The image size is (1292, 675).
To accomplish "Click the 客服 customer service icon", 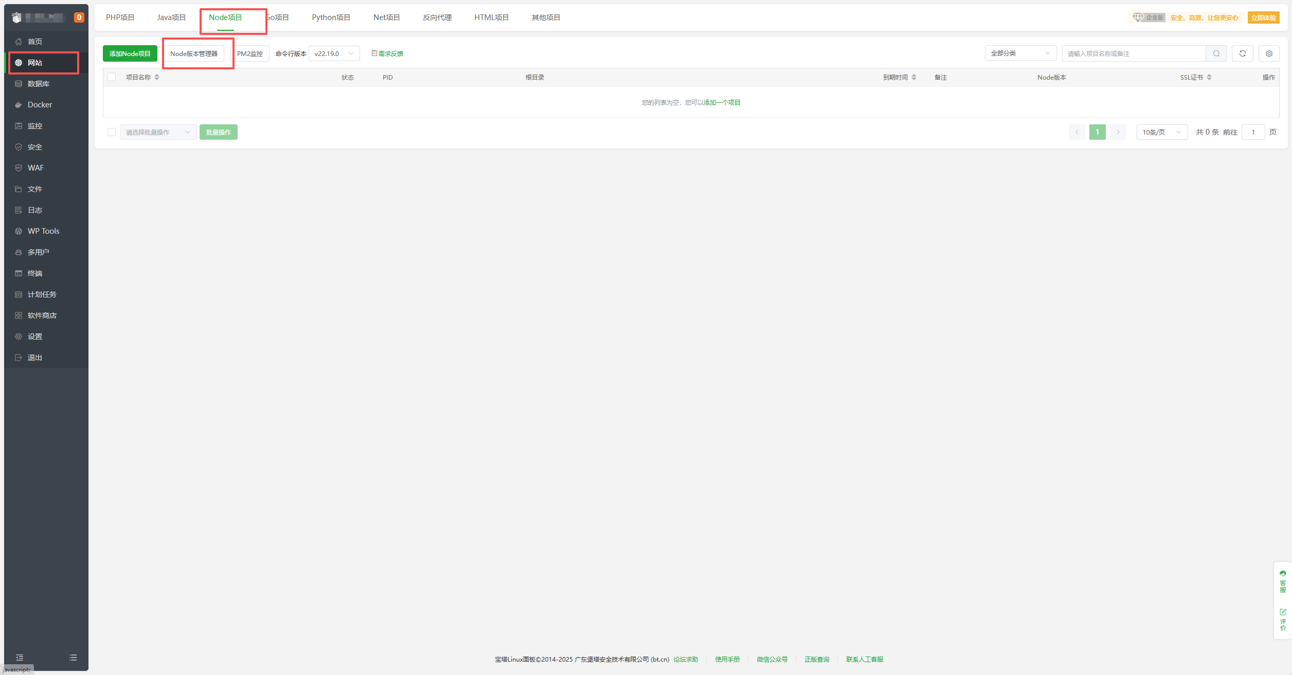I will pyautogui.click(x=1283, y=582).
